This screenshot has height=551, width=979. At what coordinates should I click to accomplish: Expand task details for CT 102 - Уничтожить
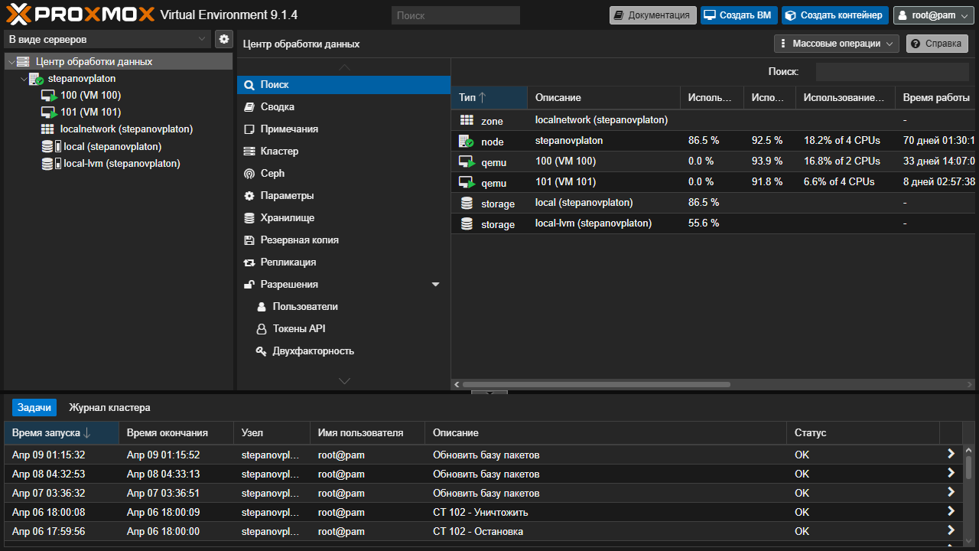point(951,511)
